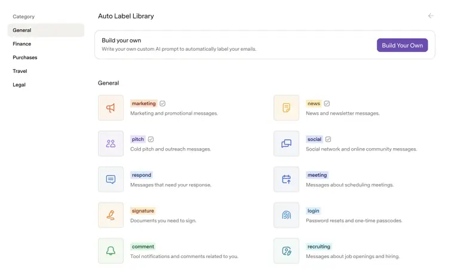The image size is (454, 270).
Task: Click 'Tool notifications and comments related to you.'
Action: 184,256
